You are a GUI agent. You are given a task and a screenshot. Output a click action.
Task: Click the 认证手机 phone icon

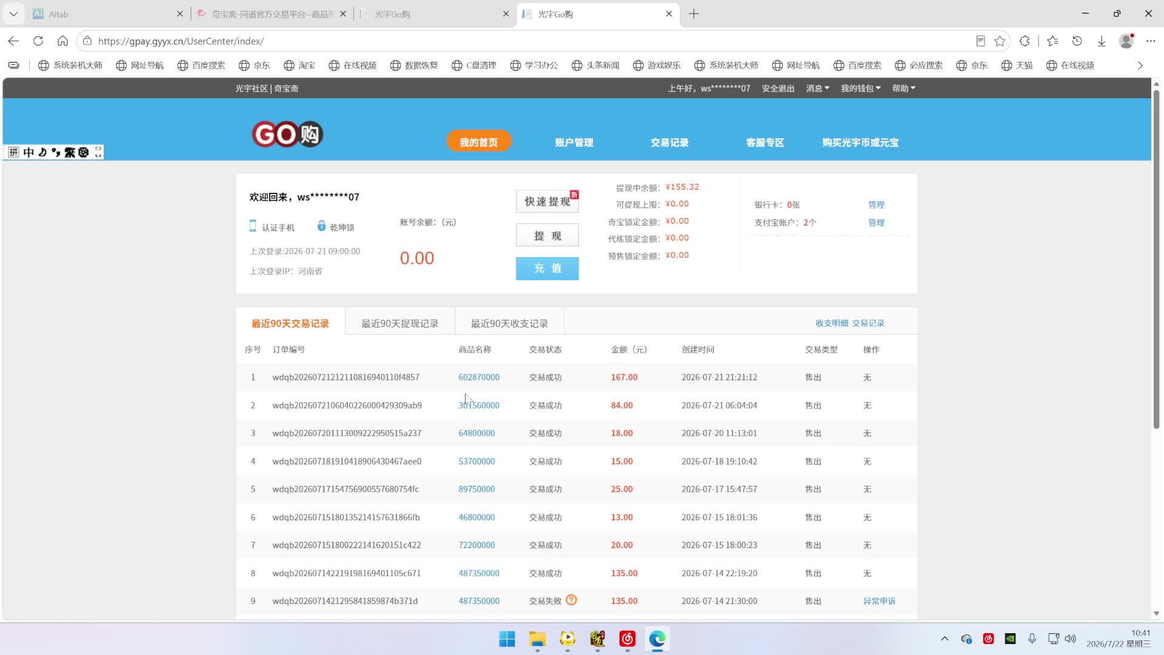pyautogui.click(x=253, y=226)
